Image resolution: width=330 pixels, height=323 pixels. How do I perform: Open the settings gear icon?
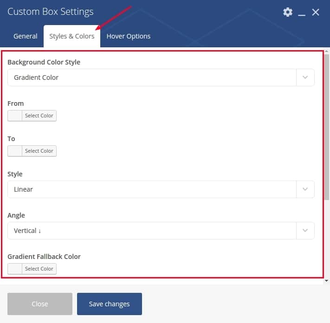pyautogui.click(x=287, y=12)
